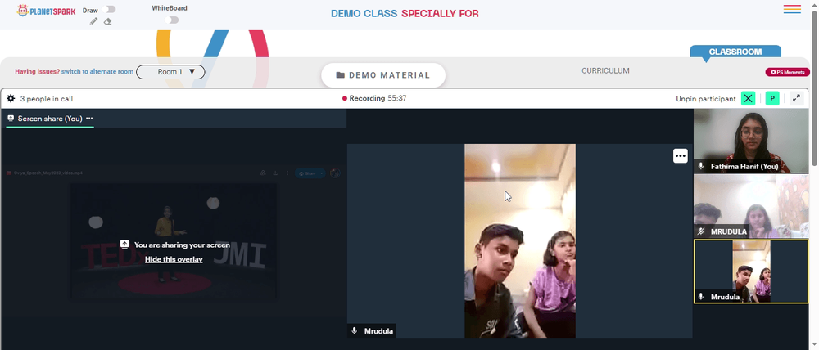
Task: Select the MRUDULA muted video thumbnail
Action: (x=751, y=206)
